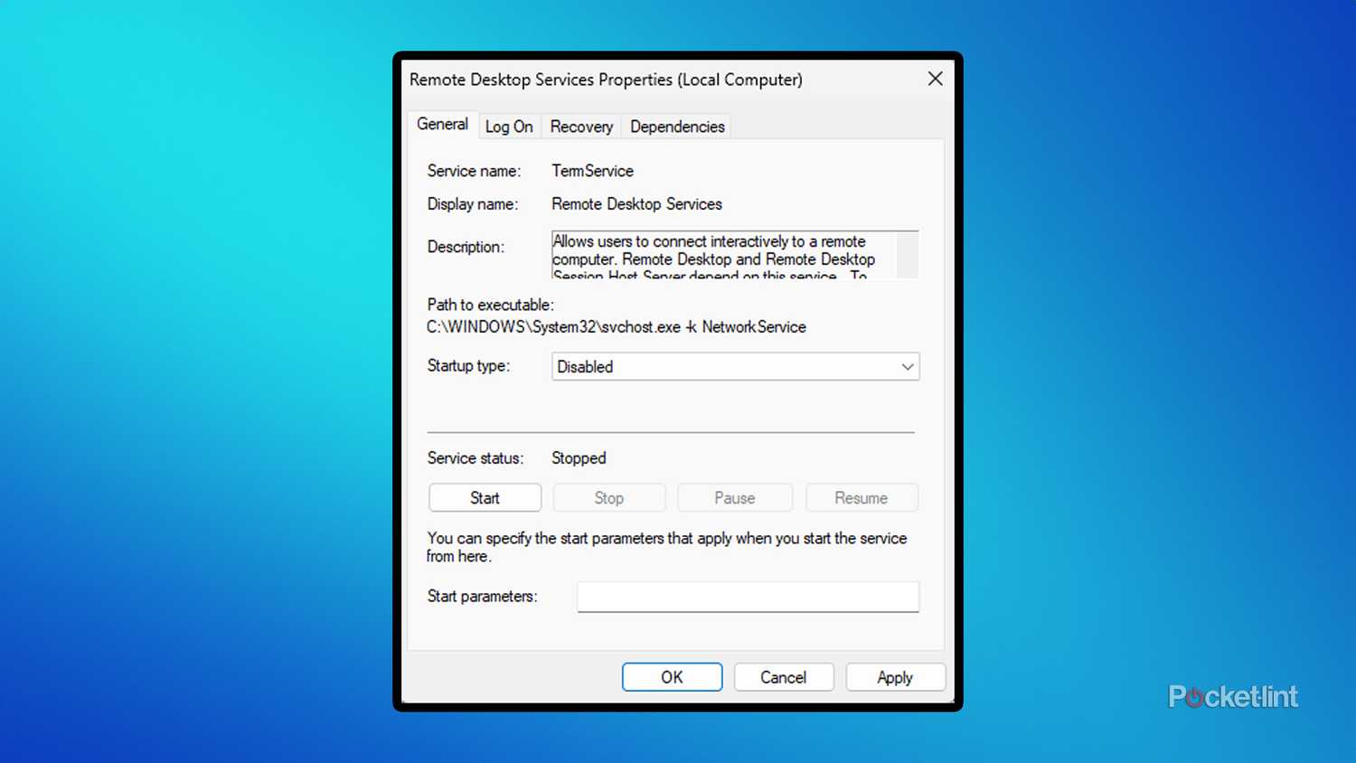Click the greyed-out Stop button
The width and height of the screenshot is (1356, 763).
(608, 498)
